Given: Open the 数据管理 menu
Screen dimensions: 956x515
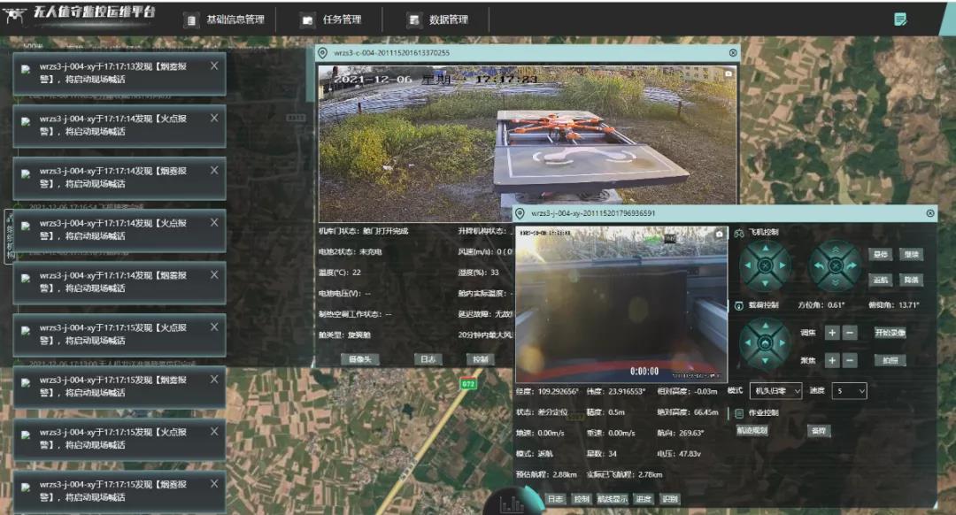Looking at the screenshot, I should [436, 19].
